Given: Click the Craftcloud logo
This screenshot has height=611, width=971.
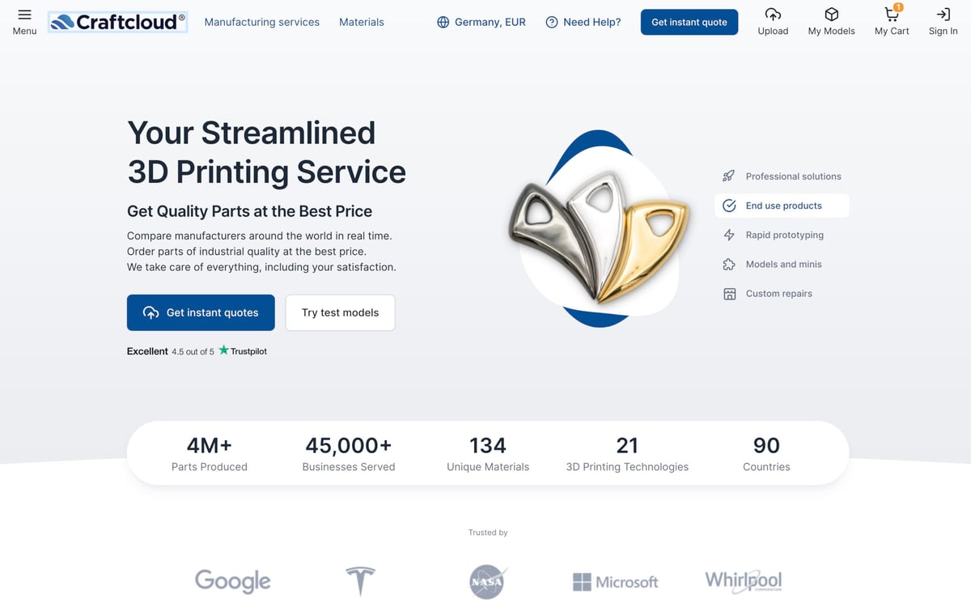Looking at the screenshot, I should pos(118,22).
